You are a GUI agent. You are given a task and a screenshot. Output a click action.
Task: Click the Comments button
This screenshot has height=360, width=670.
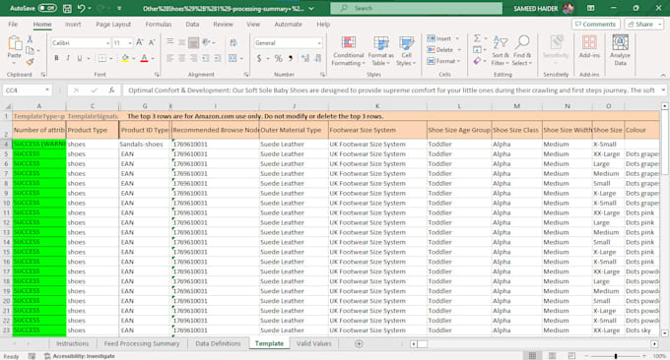pos(595,25)
